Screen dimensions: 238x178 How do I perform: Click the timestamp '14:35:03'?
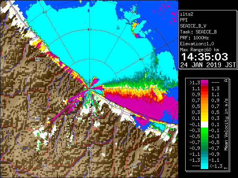(205, 57)
